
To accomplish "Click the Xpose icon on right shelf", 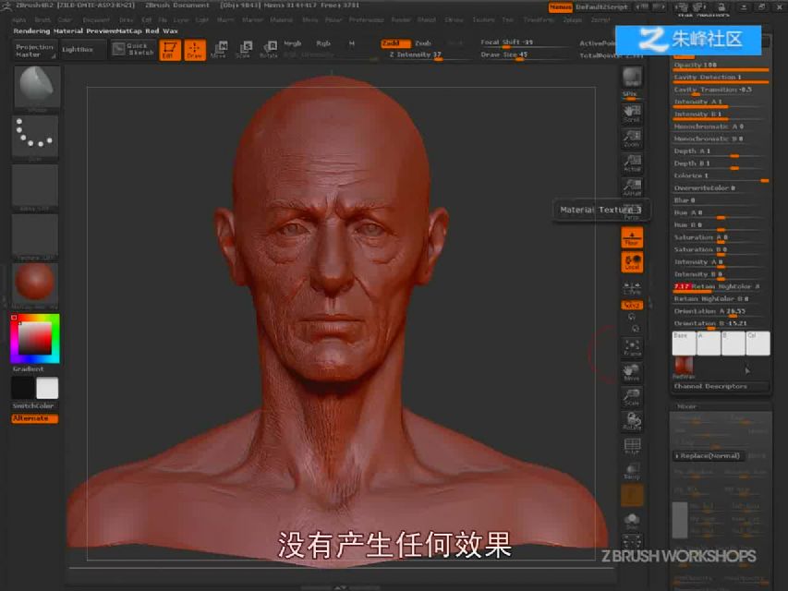I will (632, 542).
